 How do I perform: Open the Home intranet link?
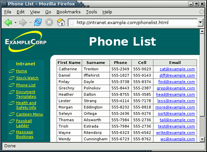point(22,71)
